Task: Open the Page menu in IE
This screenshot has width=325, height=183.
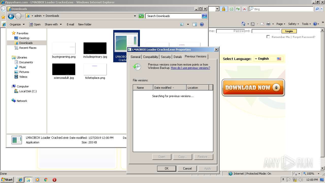Action: point(281,24)
